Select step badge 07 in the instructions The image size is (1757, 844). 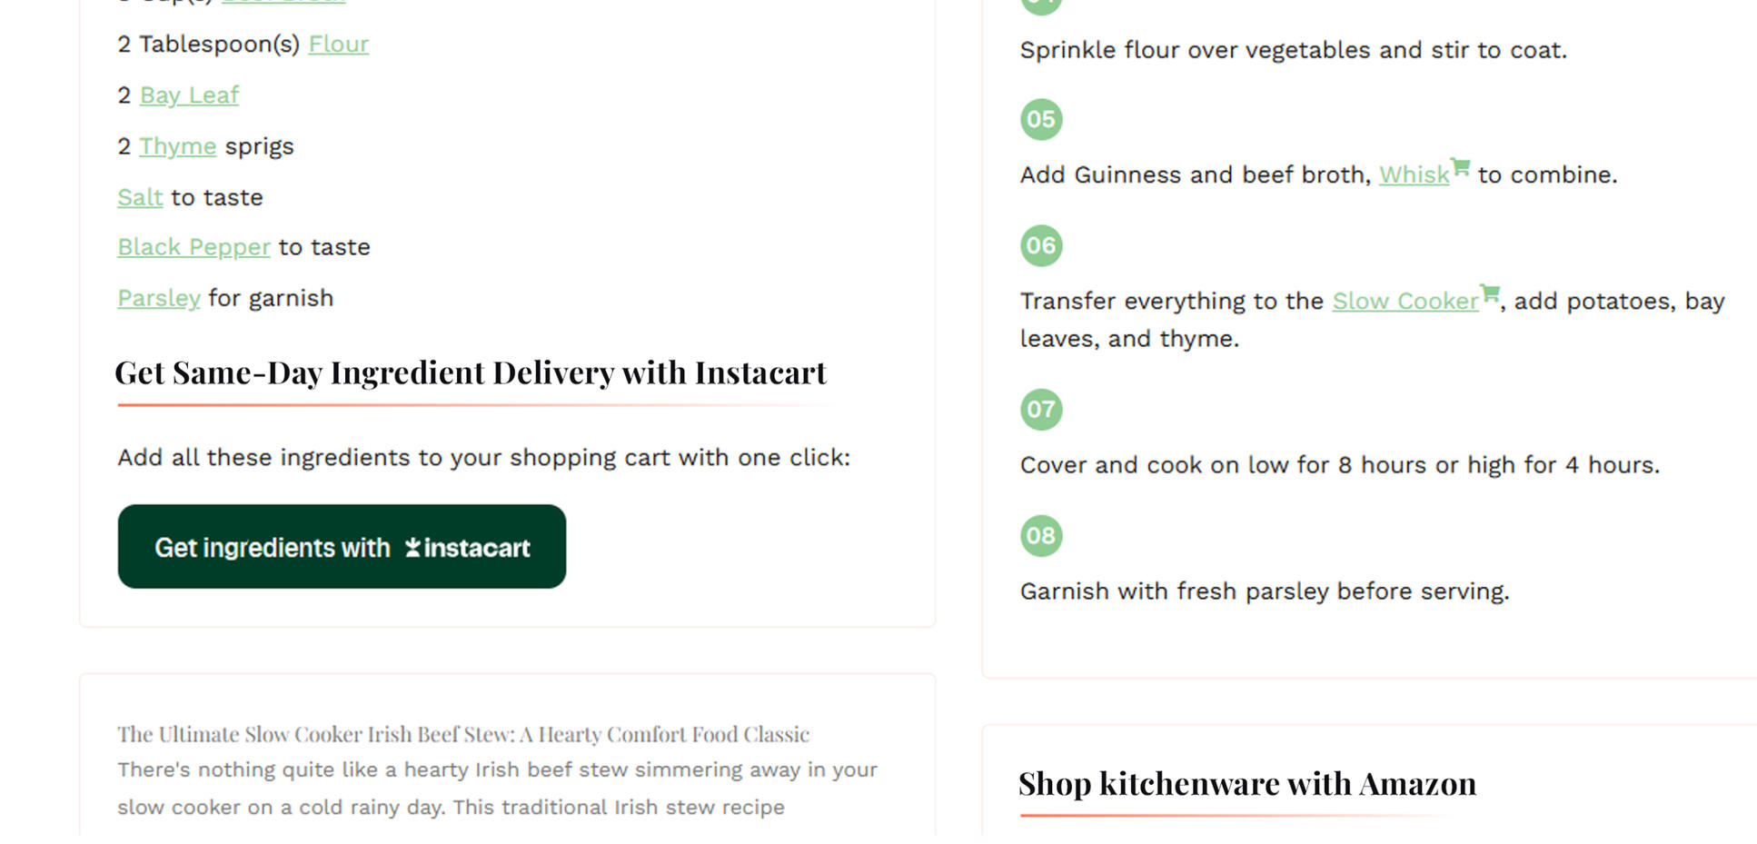[1041, 410]
